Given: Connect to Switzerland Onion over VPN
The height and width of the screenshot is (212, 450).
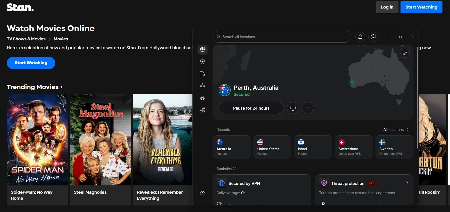Looking at the screenshot, I should [354, 147].
